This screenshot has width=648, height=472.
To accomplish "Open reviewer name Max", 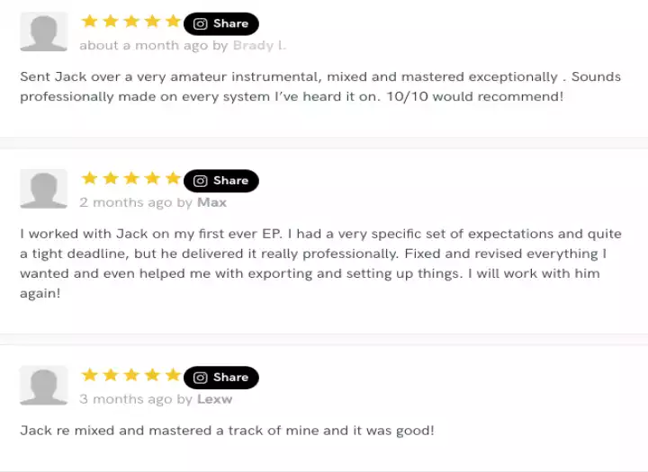I will pyautogui.click(x=211, y=202).
